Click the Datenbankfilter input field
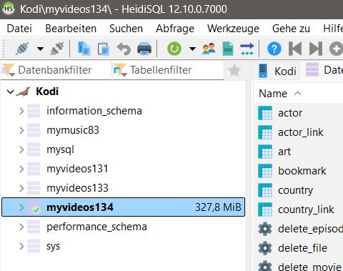 pyautogui.click(x=56, y=70)
